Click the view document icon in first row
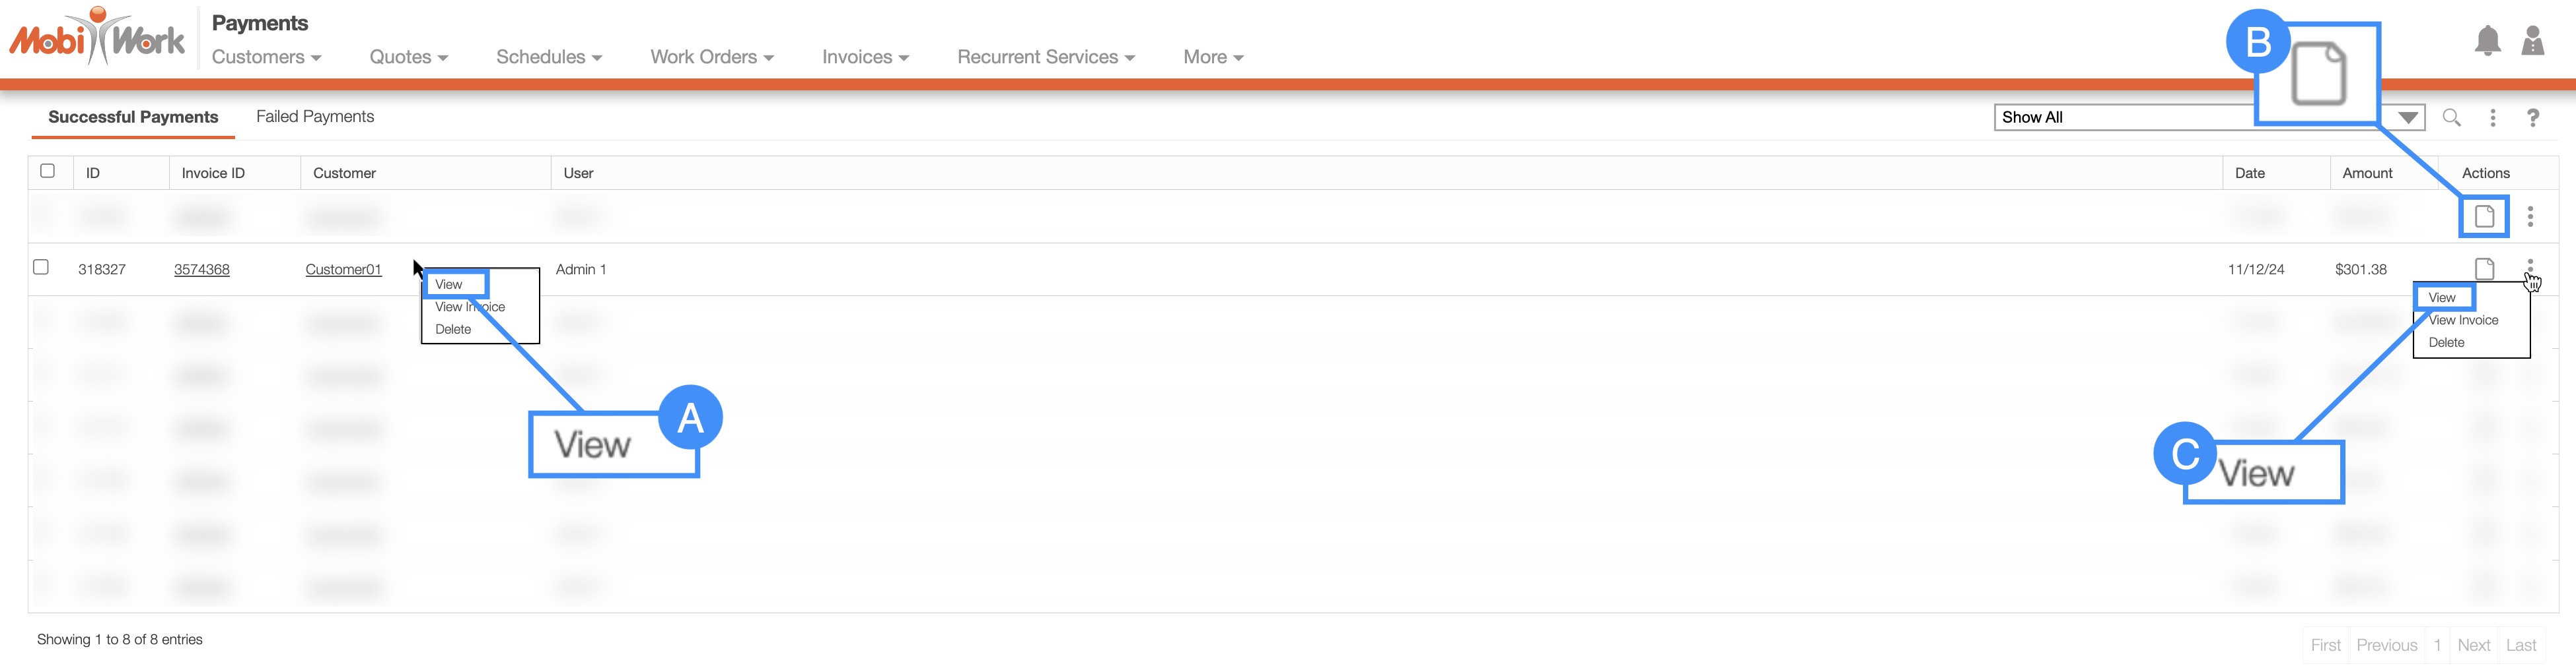 tap(2484, 217)
